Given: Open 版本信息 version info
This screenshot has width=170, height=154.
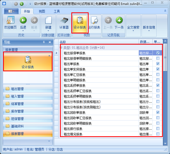Looking at the screenshot, I should 149,27.
